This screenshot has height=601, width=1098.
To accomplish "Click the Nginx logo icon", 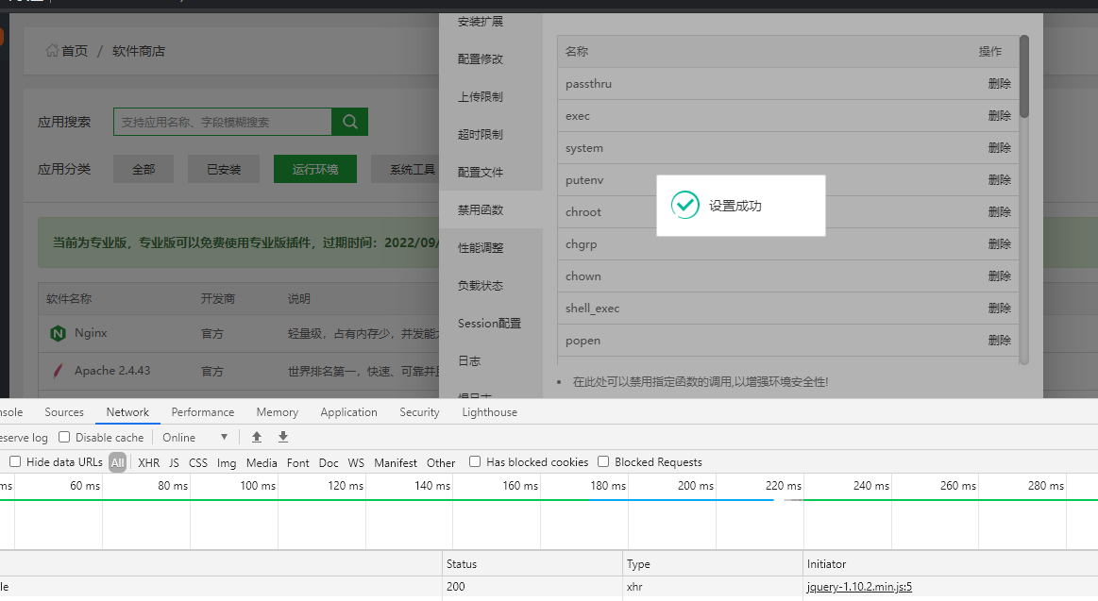I will tap(59, 333).
